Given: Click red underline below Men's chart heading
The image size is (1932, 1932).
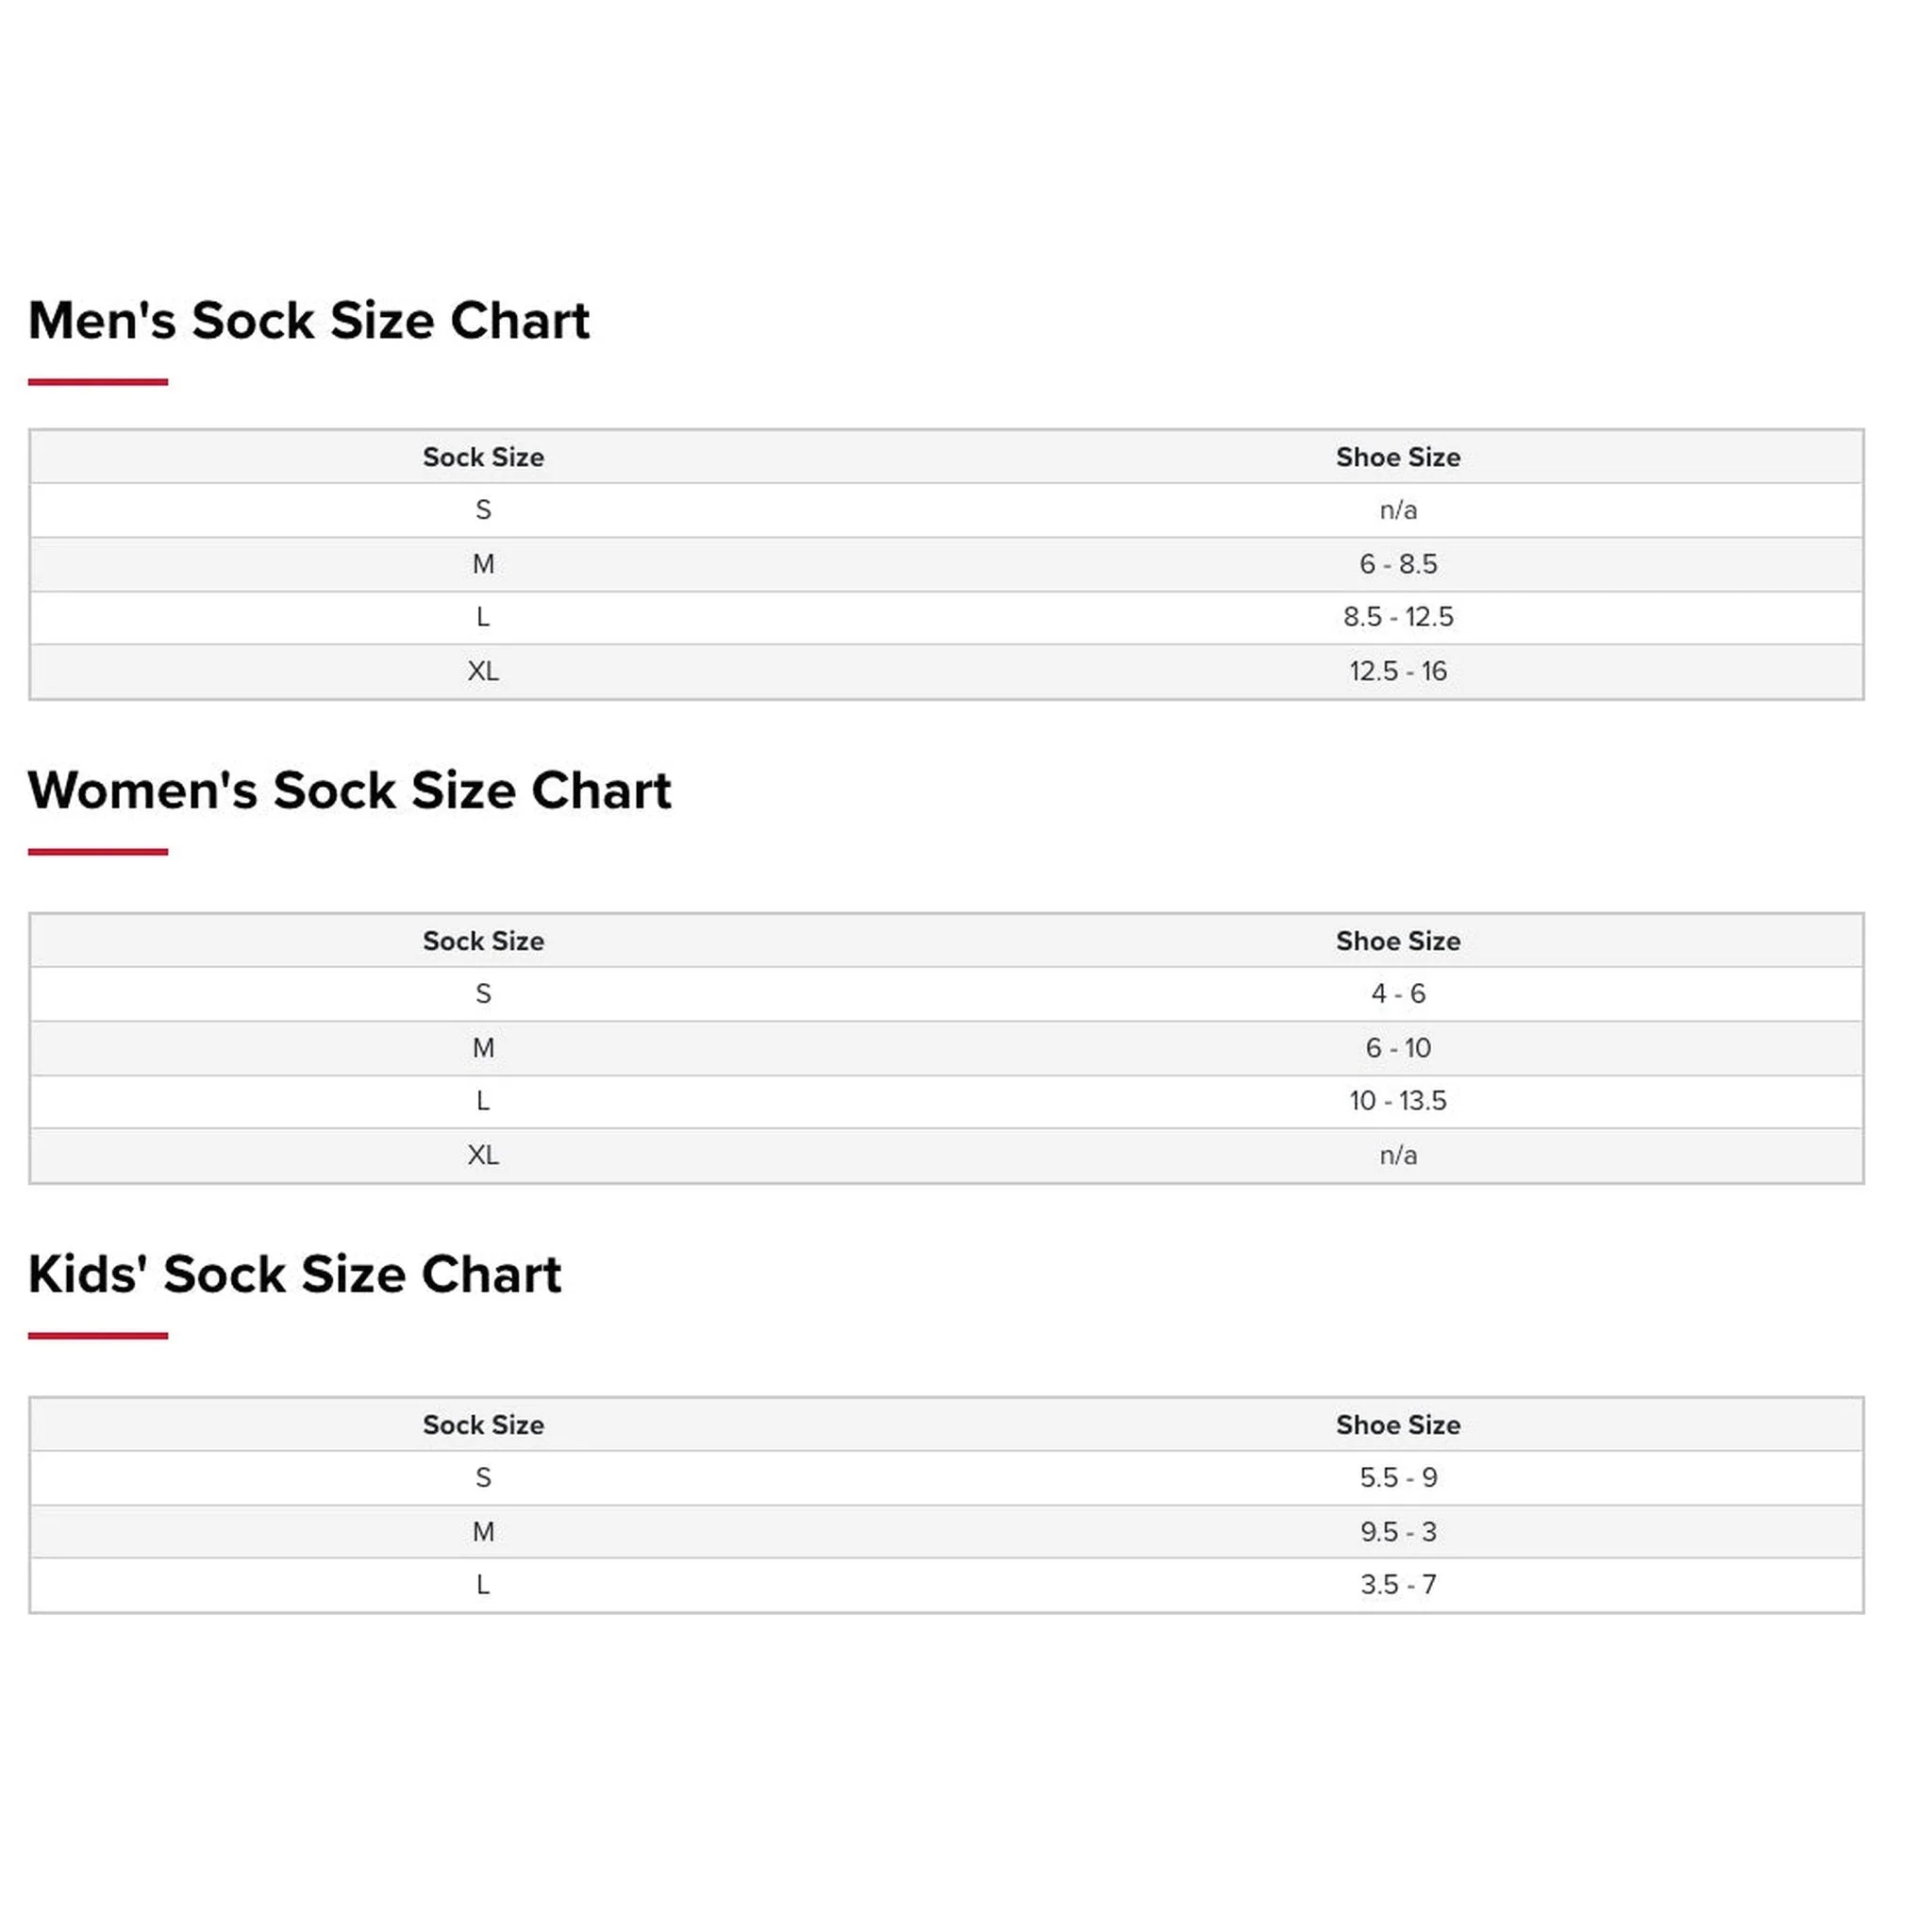Looking at the screenshot, I should [98, 382].
